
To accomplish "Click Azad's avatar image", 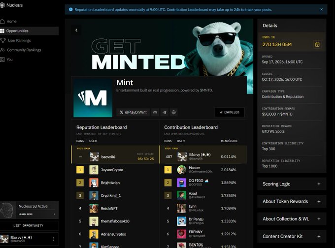I will pyautogui.click(x=182, y=195).
